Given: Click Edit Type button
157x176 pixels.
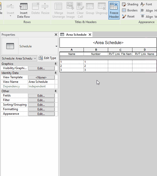Looking at the screenshot, I should pos(47,58).
